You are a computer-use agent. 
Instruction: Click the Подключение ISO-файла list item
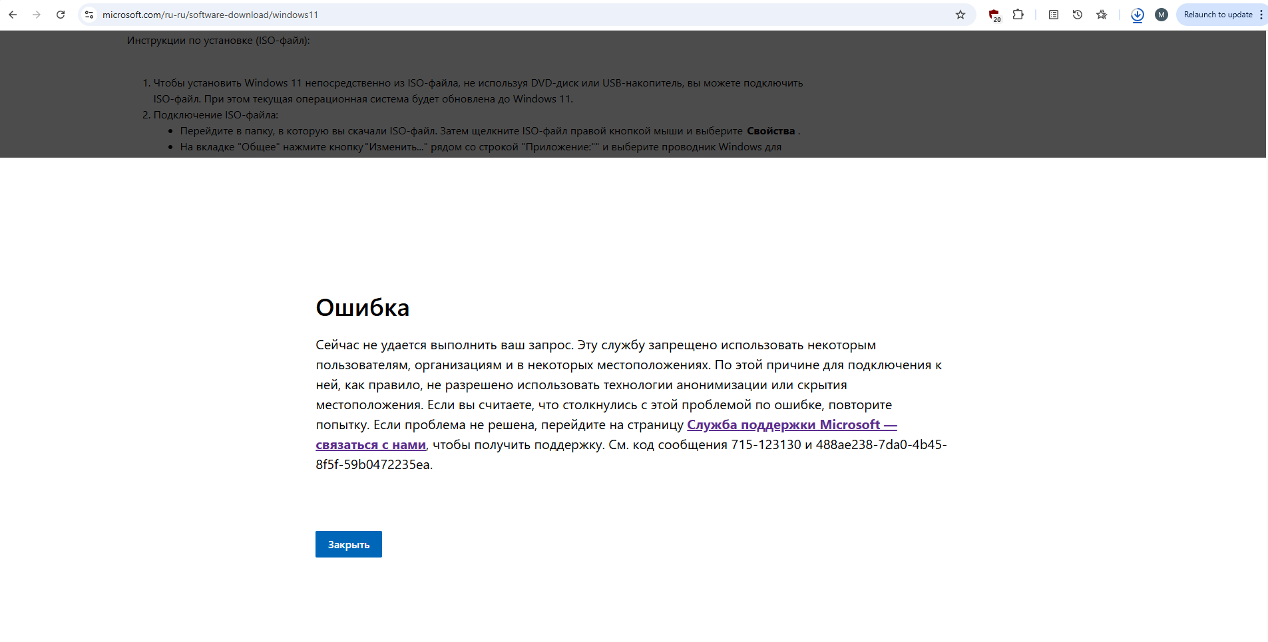(216, 115)
